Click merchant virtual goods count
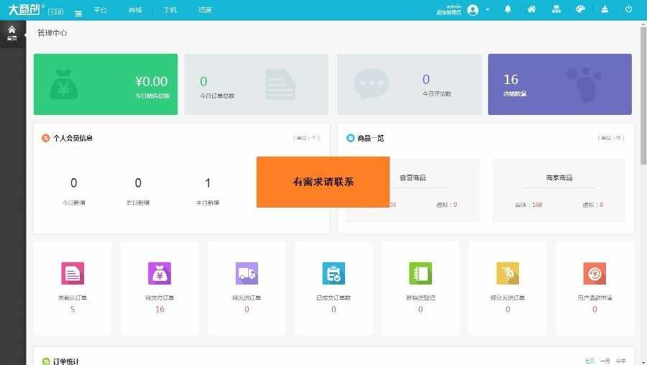Viewport: 647px width, 365px height. click(x=601, y=205)
